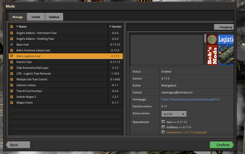Disable Train & Fuel Overhaul checkbox
Viewport: 245px width, 154px height.
[12, 91]
